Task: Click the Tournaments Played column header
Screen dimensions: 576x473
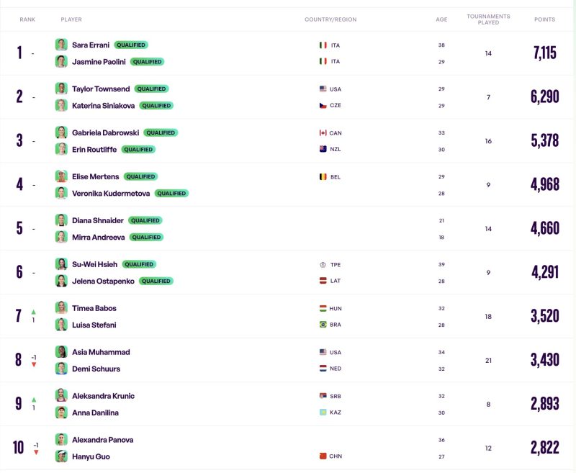Action: point(488,19)
